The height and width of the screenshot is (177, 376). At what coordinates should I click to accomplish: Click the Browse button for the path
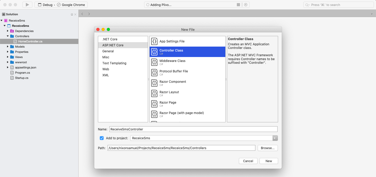267,148
